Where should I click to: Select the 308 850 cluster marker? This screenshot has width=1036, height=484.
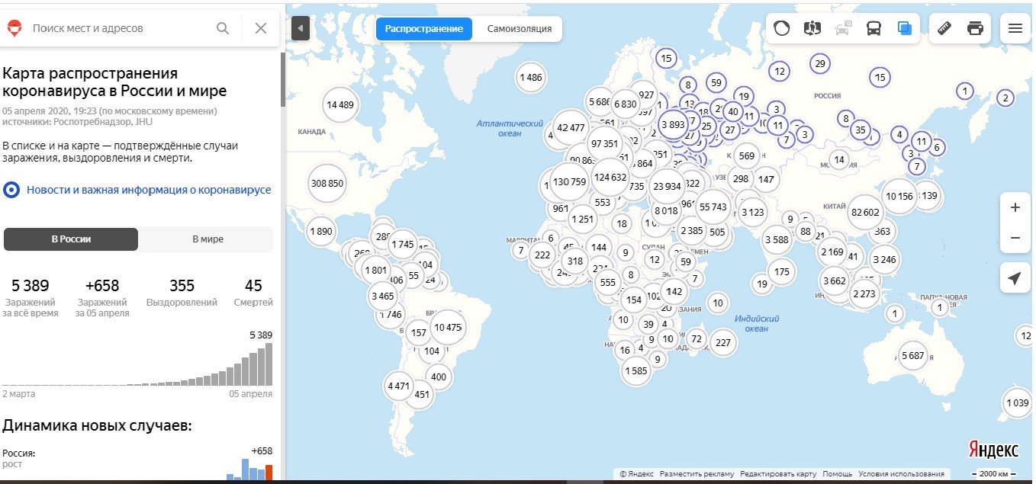point(327,184)
